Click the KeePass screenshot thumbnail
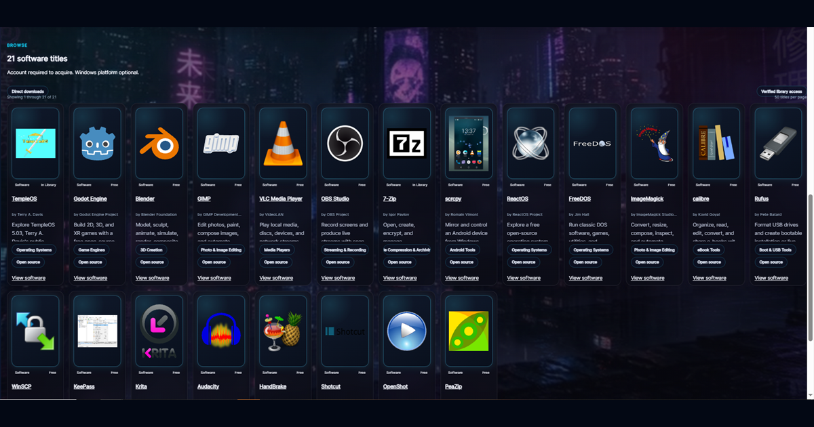This screenshot has width=814, height=427. pos(97,331)
